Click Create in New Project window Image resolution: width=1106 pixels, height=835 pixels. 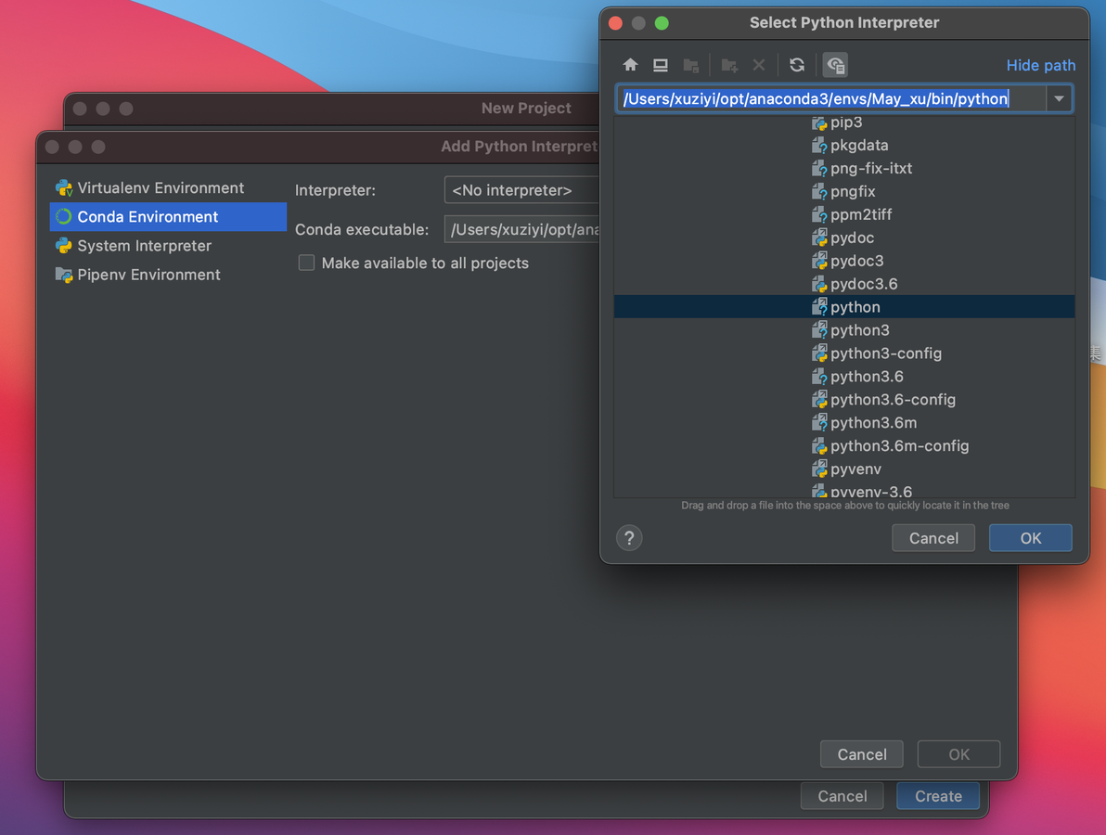pyautogui.click(x=938, y=796)
